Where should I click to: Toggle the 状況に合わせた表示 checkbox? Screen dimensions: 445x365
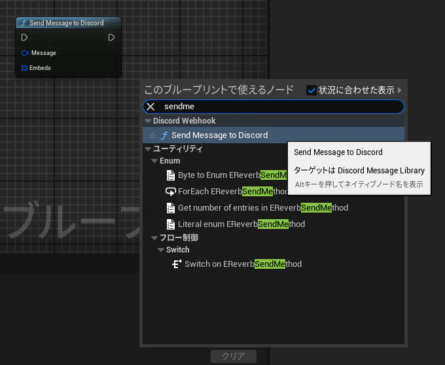(311, 90)
